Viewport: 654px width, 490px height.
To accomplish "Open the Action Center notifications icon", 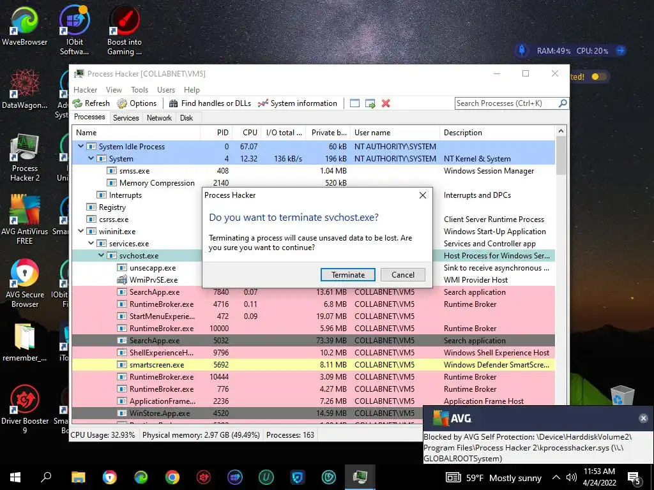I will tap(634, 478).
